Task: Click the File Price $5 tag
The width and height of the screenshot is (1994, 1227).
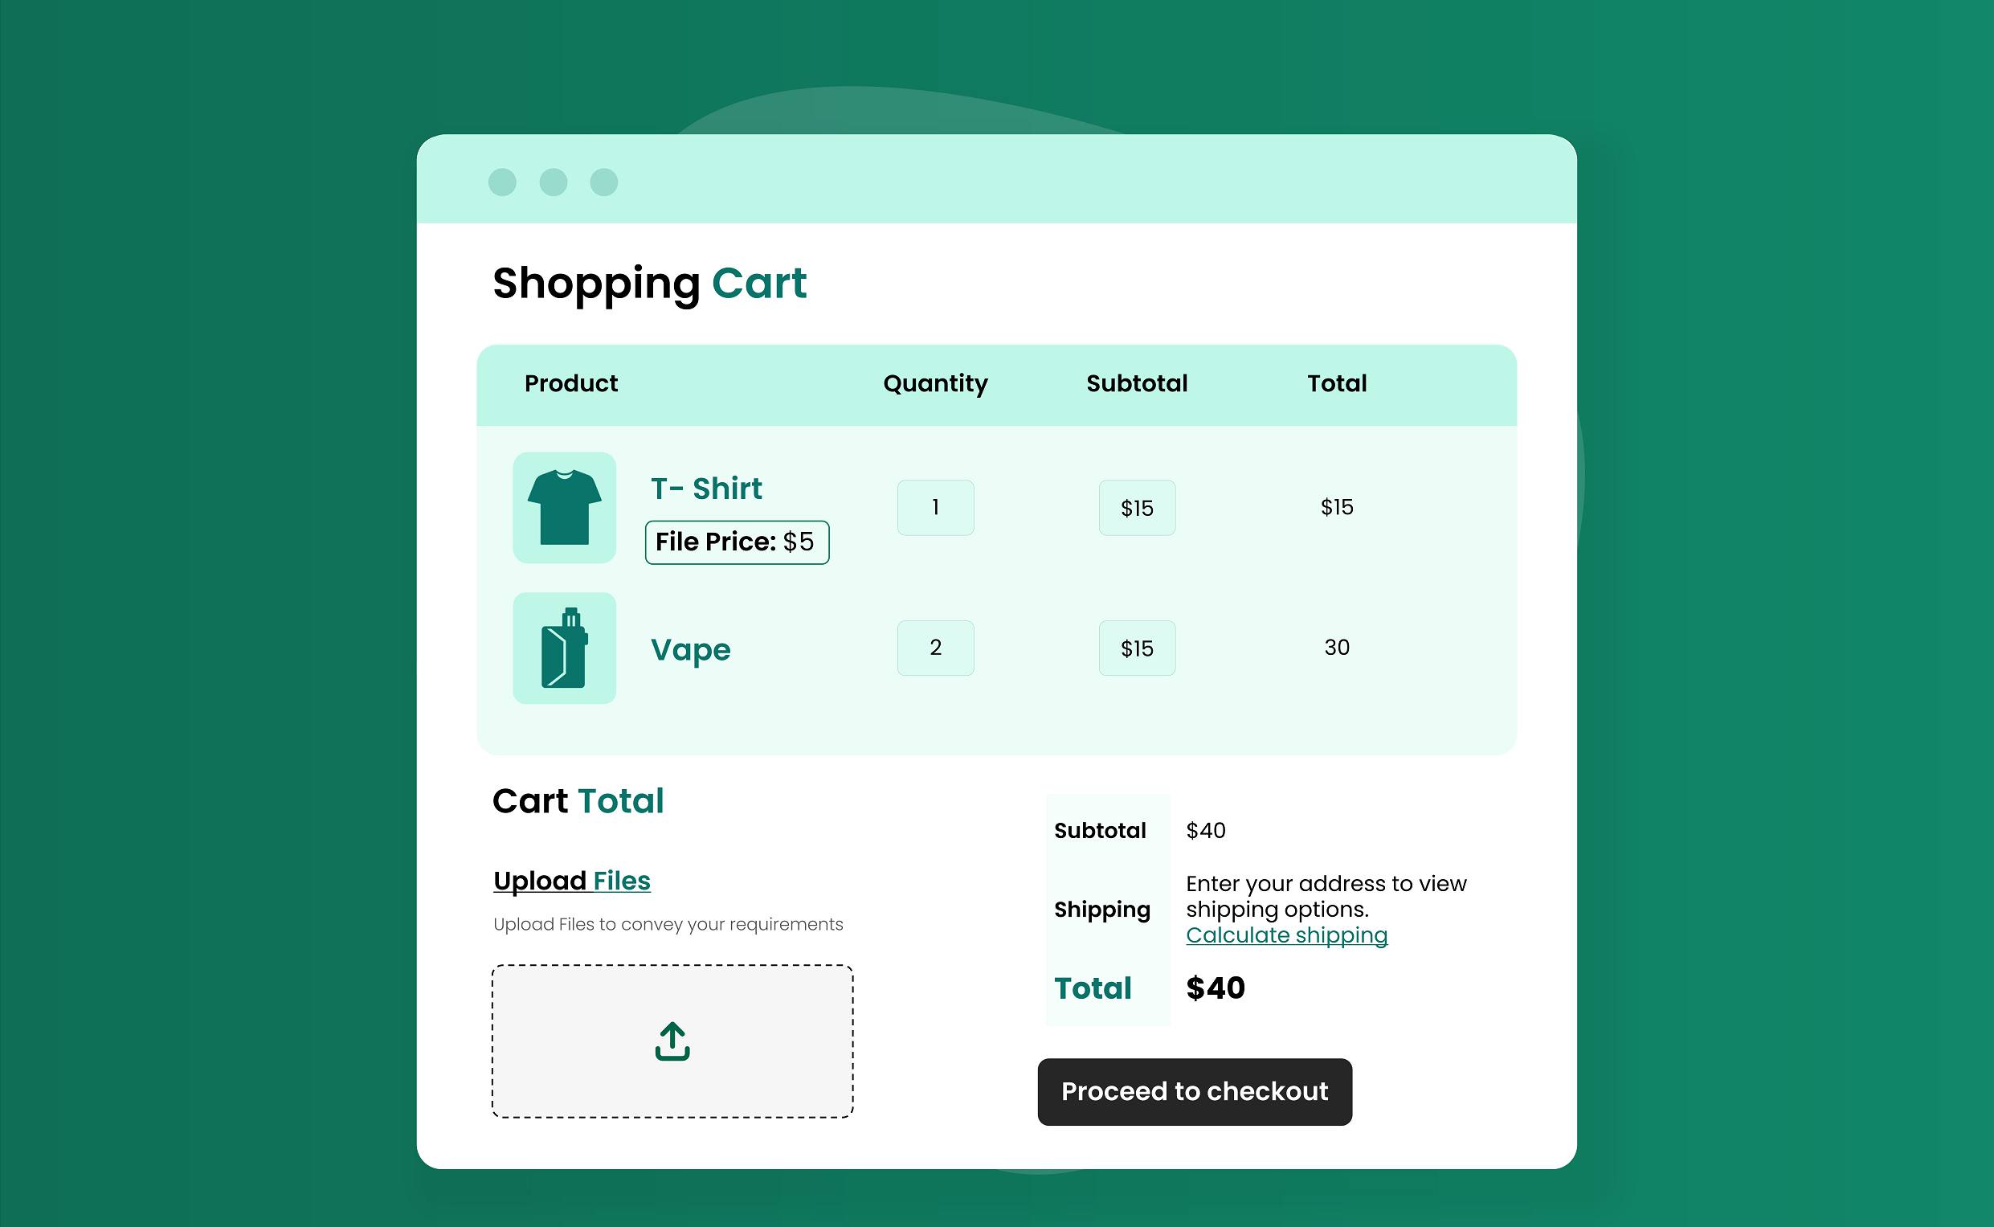Action: 736,542
